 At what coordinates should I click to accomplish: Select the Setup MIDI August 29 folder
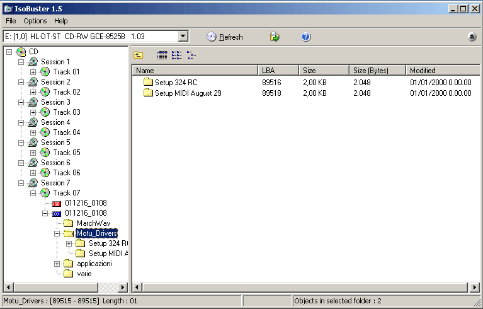pyautogui.click(x=188, y=93)
